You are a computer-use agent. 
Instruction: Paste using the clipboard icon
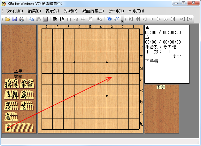38,19
